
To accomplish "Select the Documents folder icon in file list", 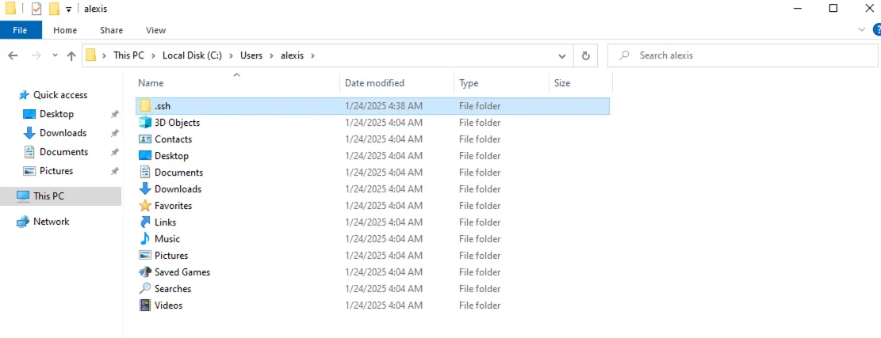I will [x=146, y=172].
